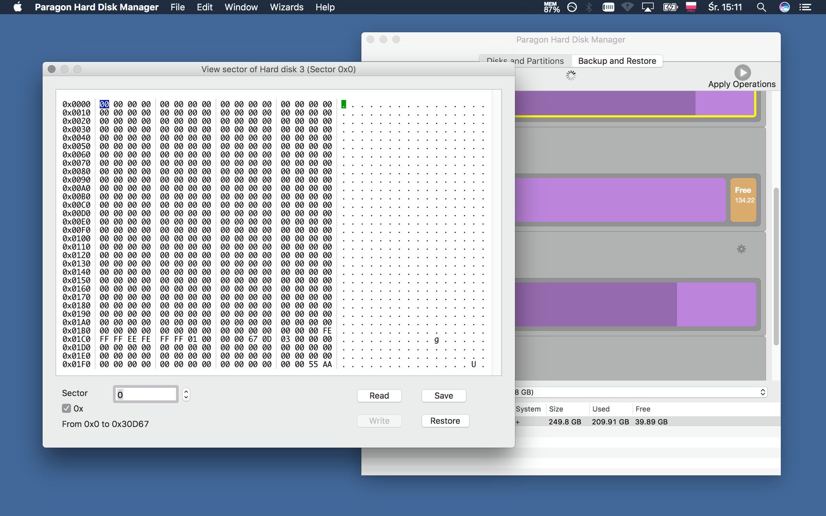Select the yellow-outlined purple partition bar

pyautogui.click(x=635, y=103)
